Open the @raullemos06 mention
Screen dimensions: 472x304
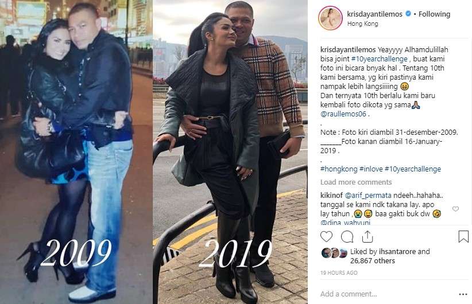(x=343, y=114)
